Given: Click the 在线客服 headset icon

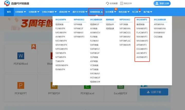Looking at the screenshot, I should pyautogui.click(x=107, y=3).
